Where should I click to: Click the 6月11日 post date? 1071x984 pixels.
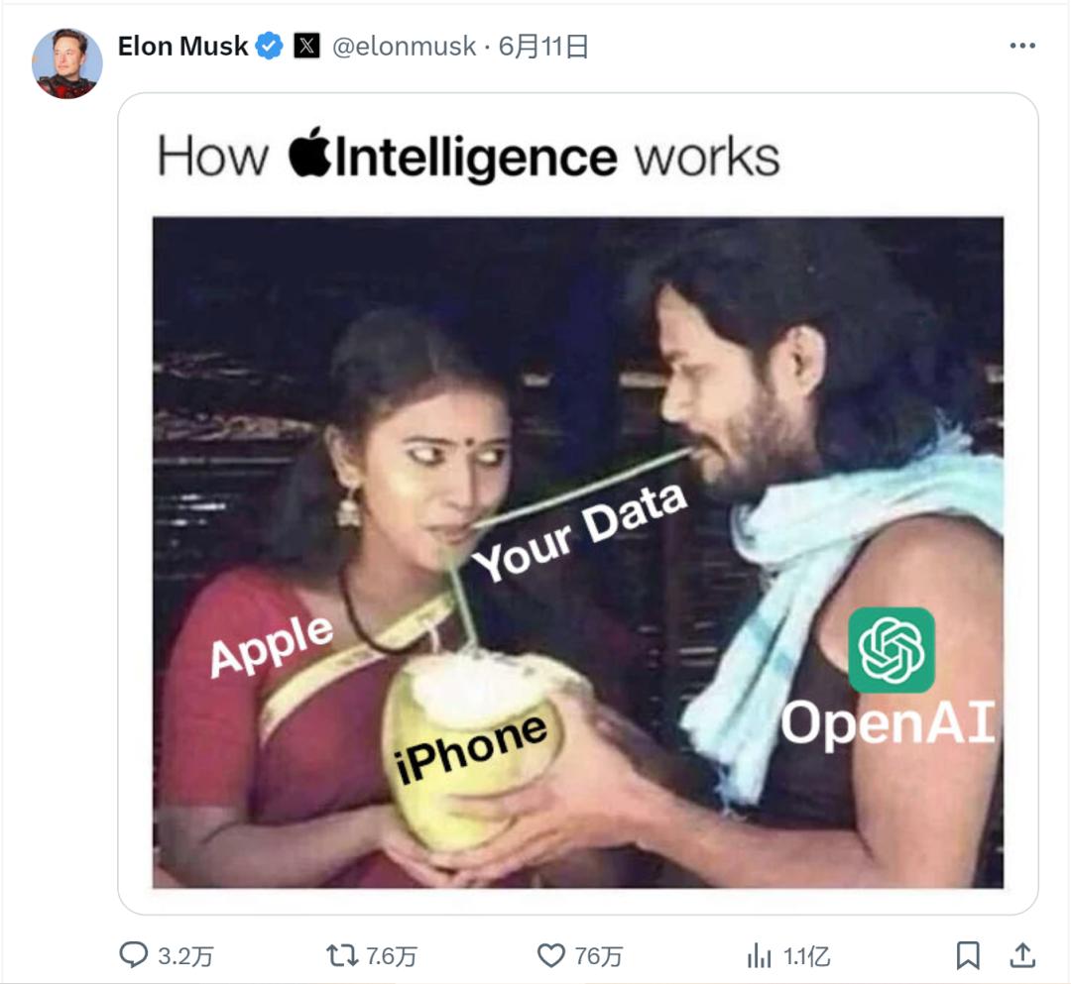tap(543, 47)
